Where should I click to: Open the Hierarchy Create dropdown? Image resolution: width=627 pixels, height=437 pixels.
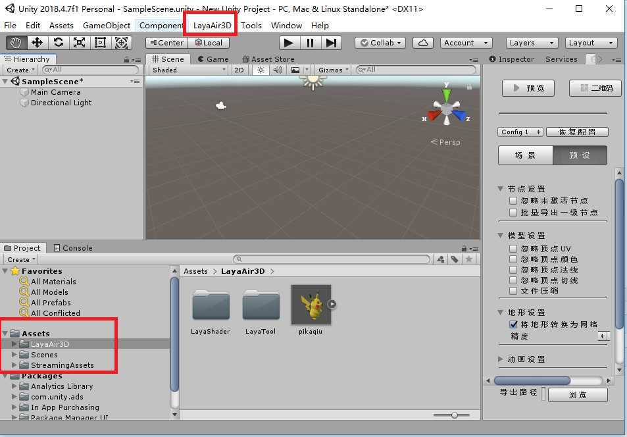tap(20, 70)
